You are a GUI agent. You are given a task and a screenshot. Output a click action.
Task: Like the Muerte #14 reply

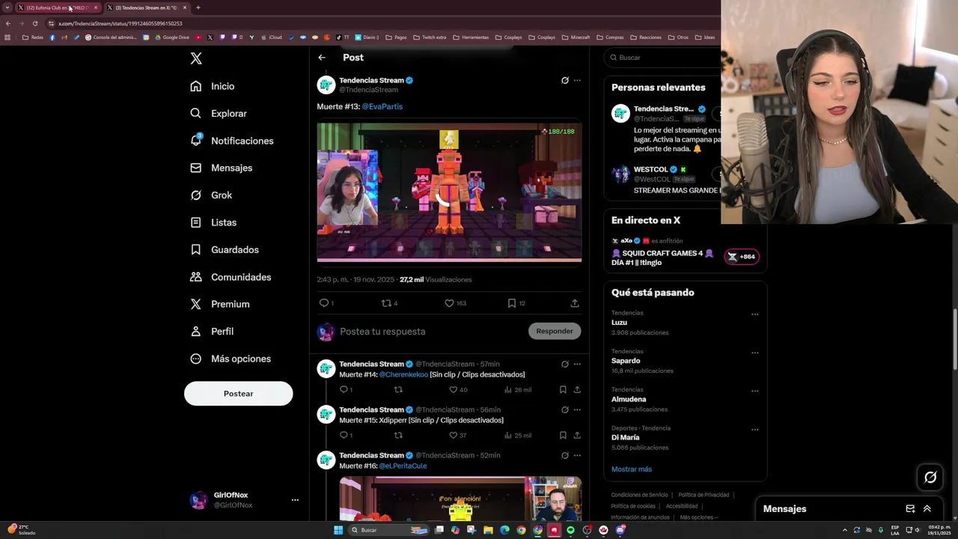coord(453,389)
